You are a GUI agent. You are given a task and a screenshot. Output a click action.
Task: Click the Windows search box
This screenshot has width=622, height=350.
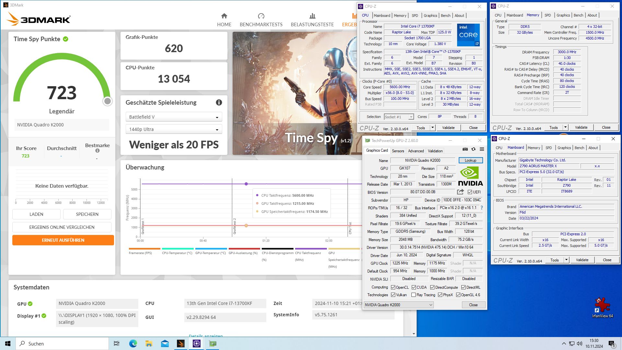point(62,344)
